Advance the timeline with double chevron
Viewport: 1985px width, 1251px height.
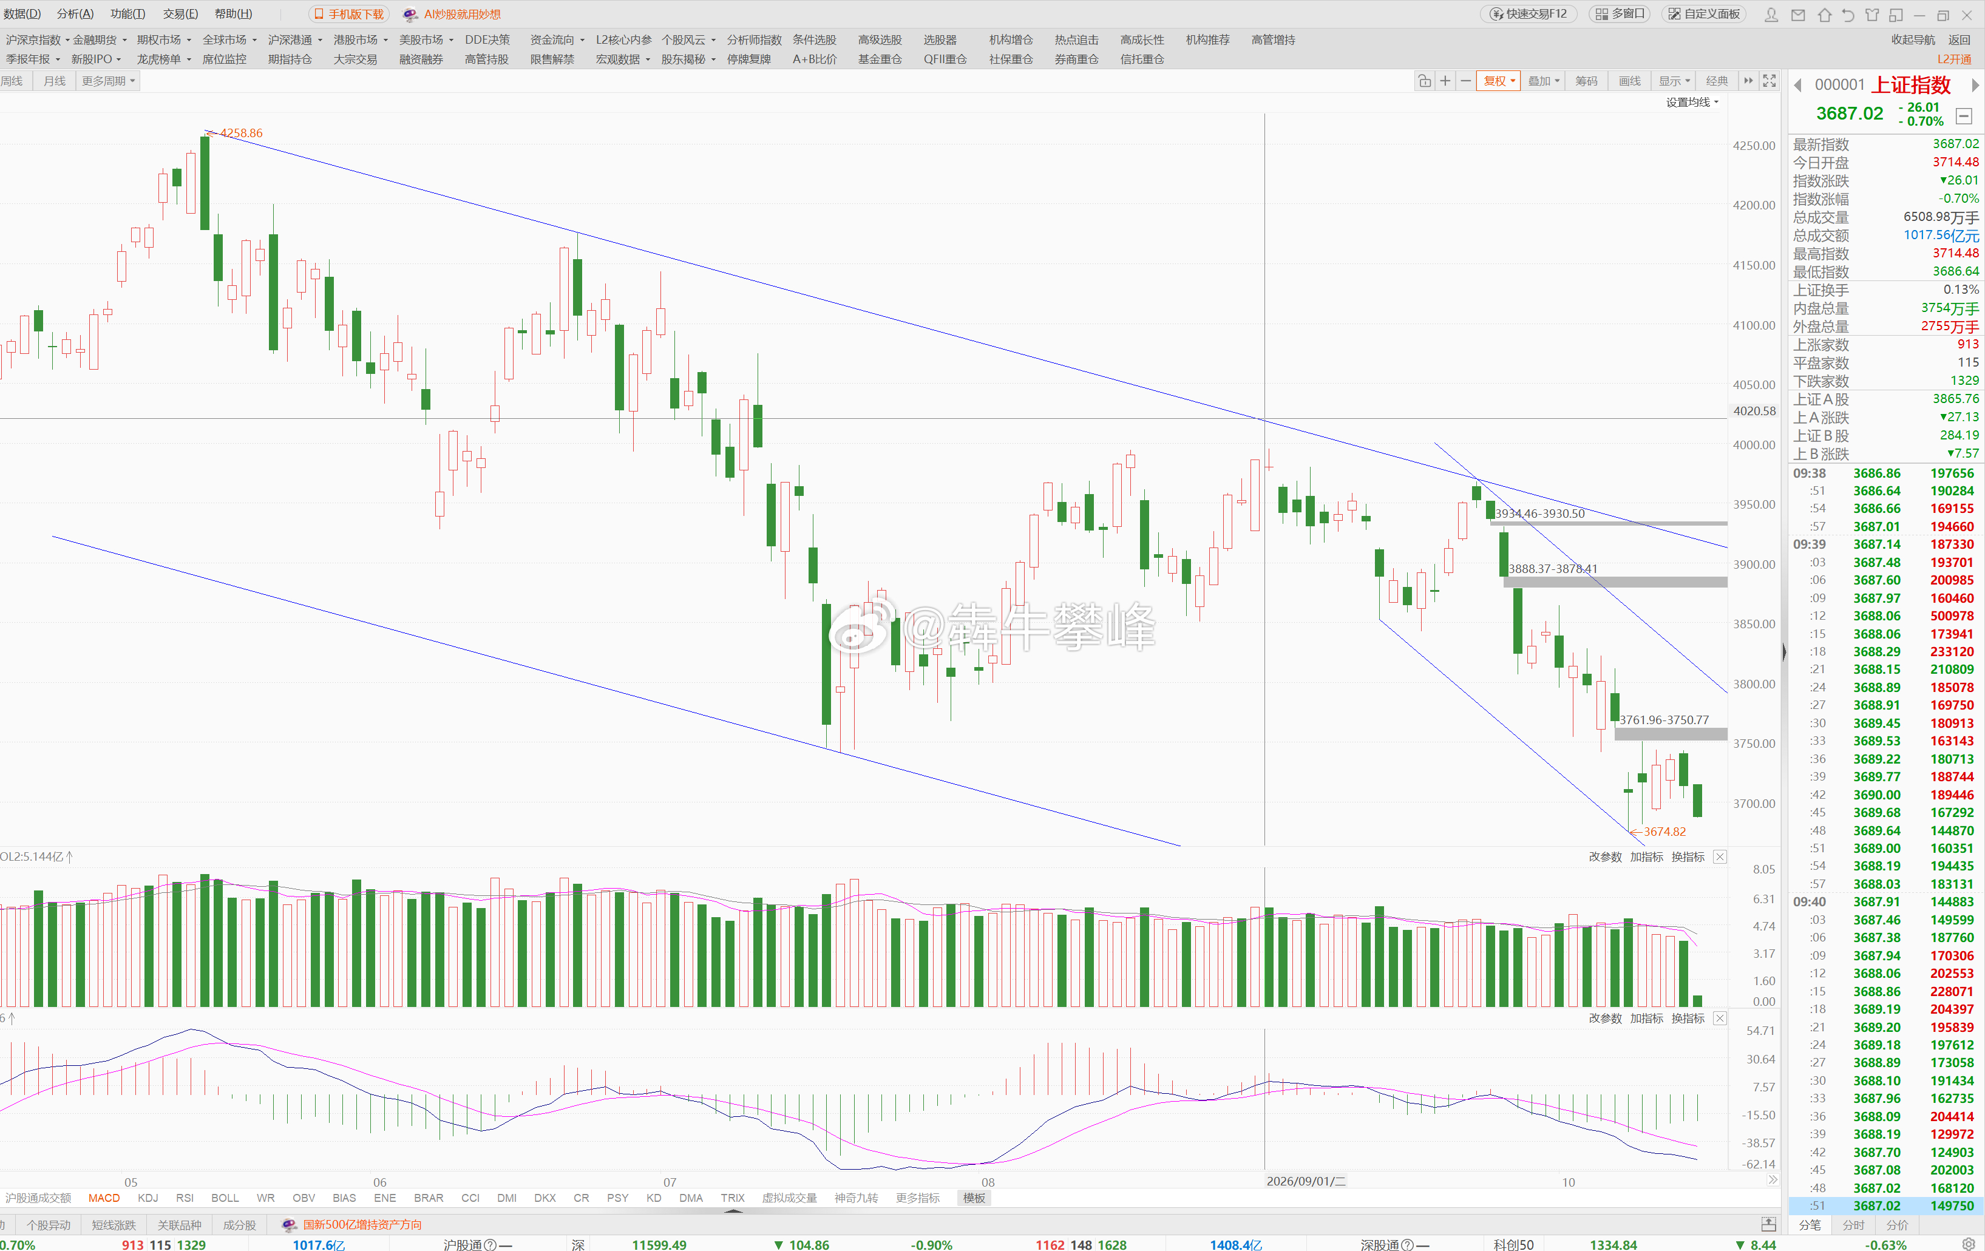coord(1773,1180)
